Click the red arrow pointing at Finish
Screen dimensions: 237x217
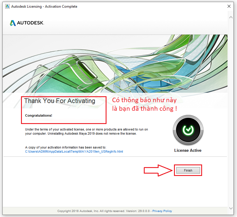pyautogui.click(x=157, y=170)
